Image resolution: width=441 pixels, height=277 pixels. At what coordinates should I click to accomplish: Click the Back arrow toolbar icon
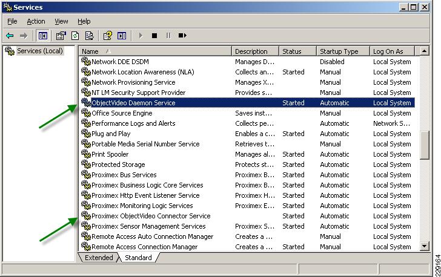(x=10, y=36)
